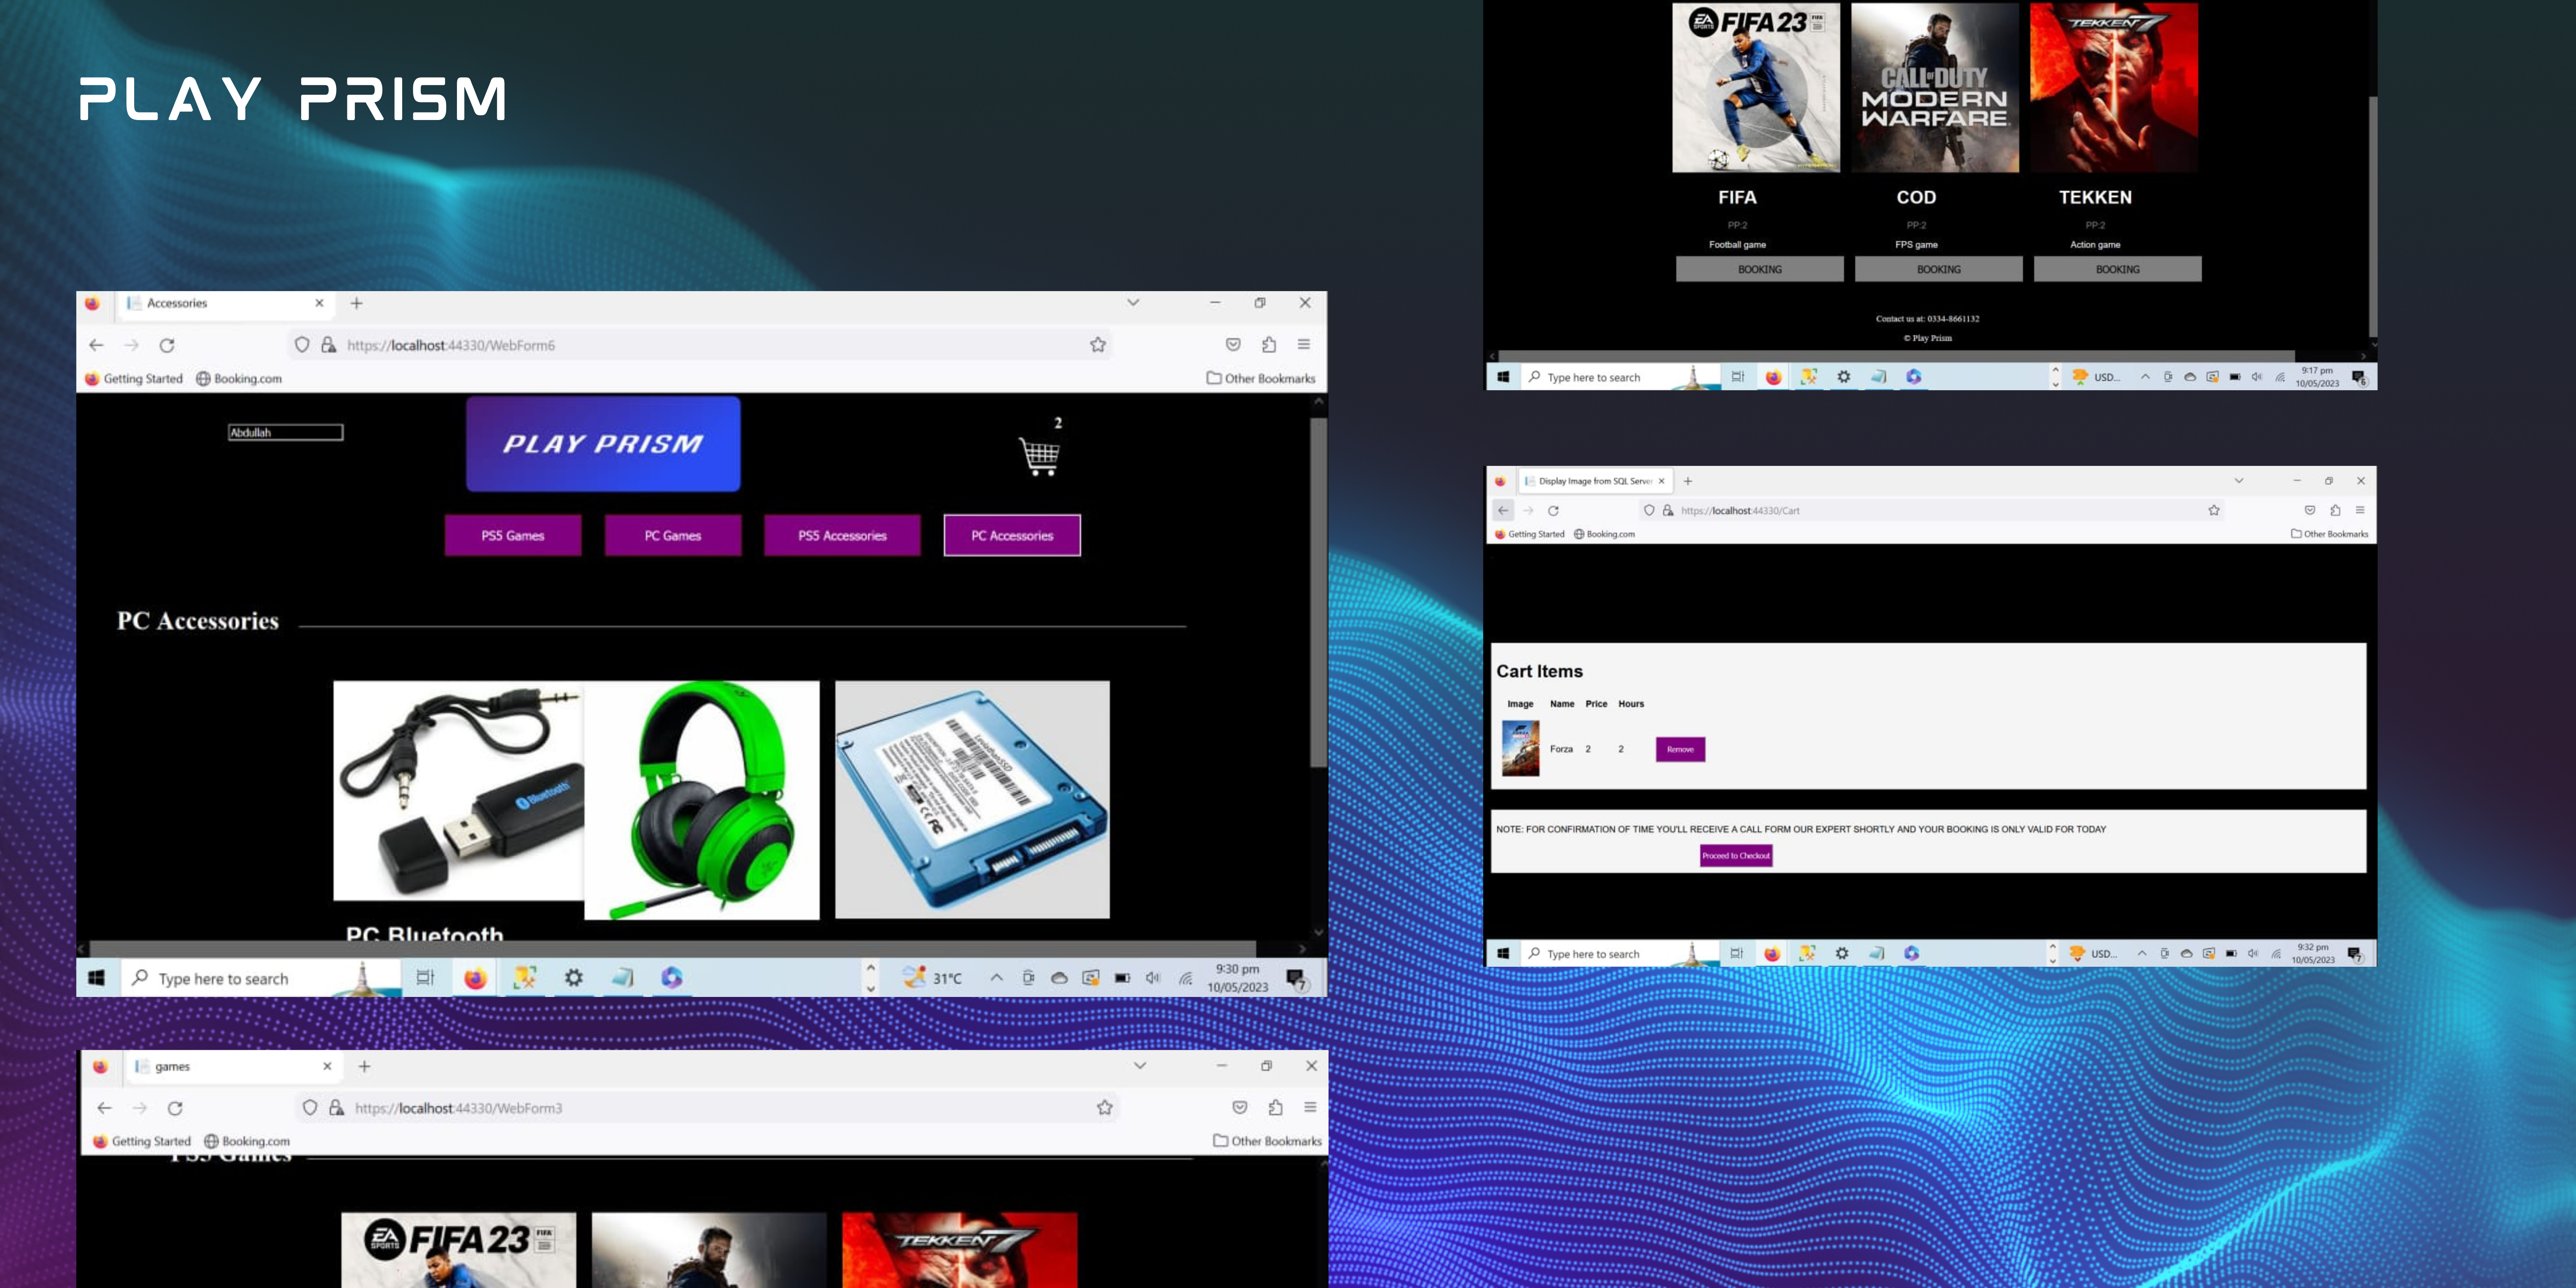This screenshot has width=2576, height=1288.
Task: Remove Forza from the cart
Action: [1680, 749]
